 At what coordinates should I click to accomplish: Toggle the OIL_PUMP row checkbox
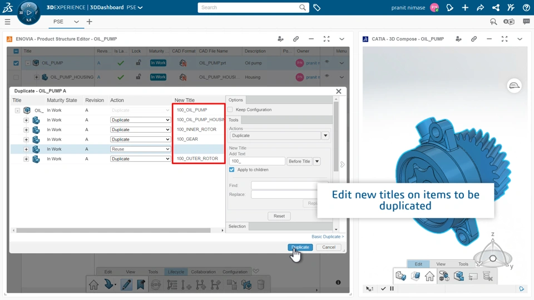16,63
